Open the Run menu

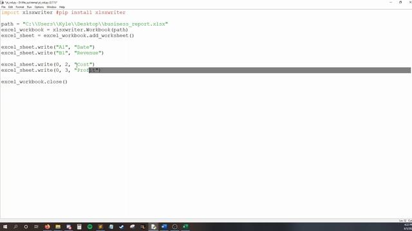pos(30,7)
